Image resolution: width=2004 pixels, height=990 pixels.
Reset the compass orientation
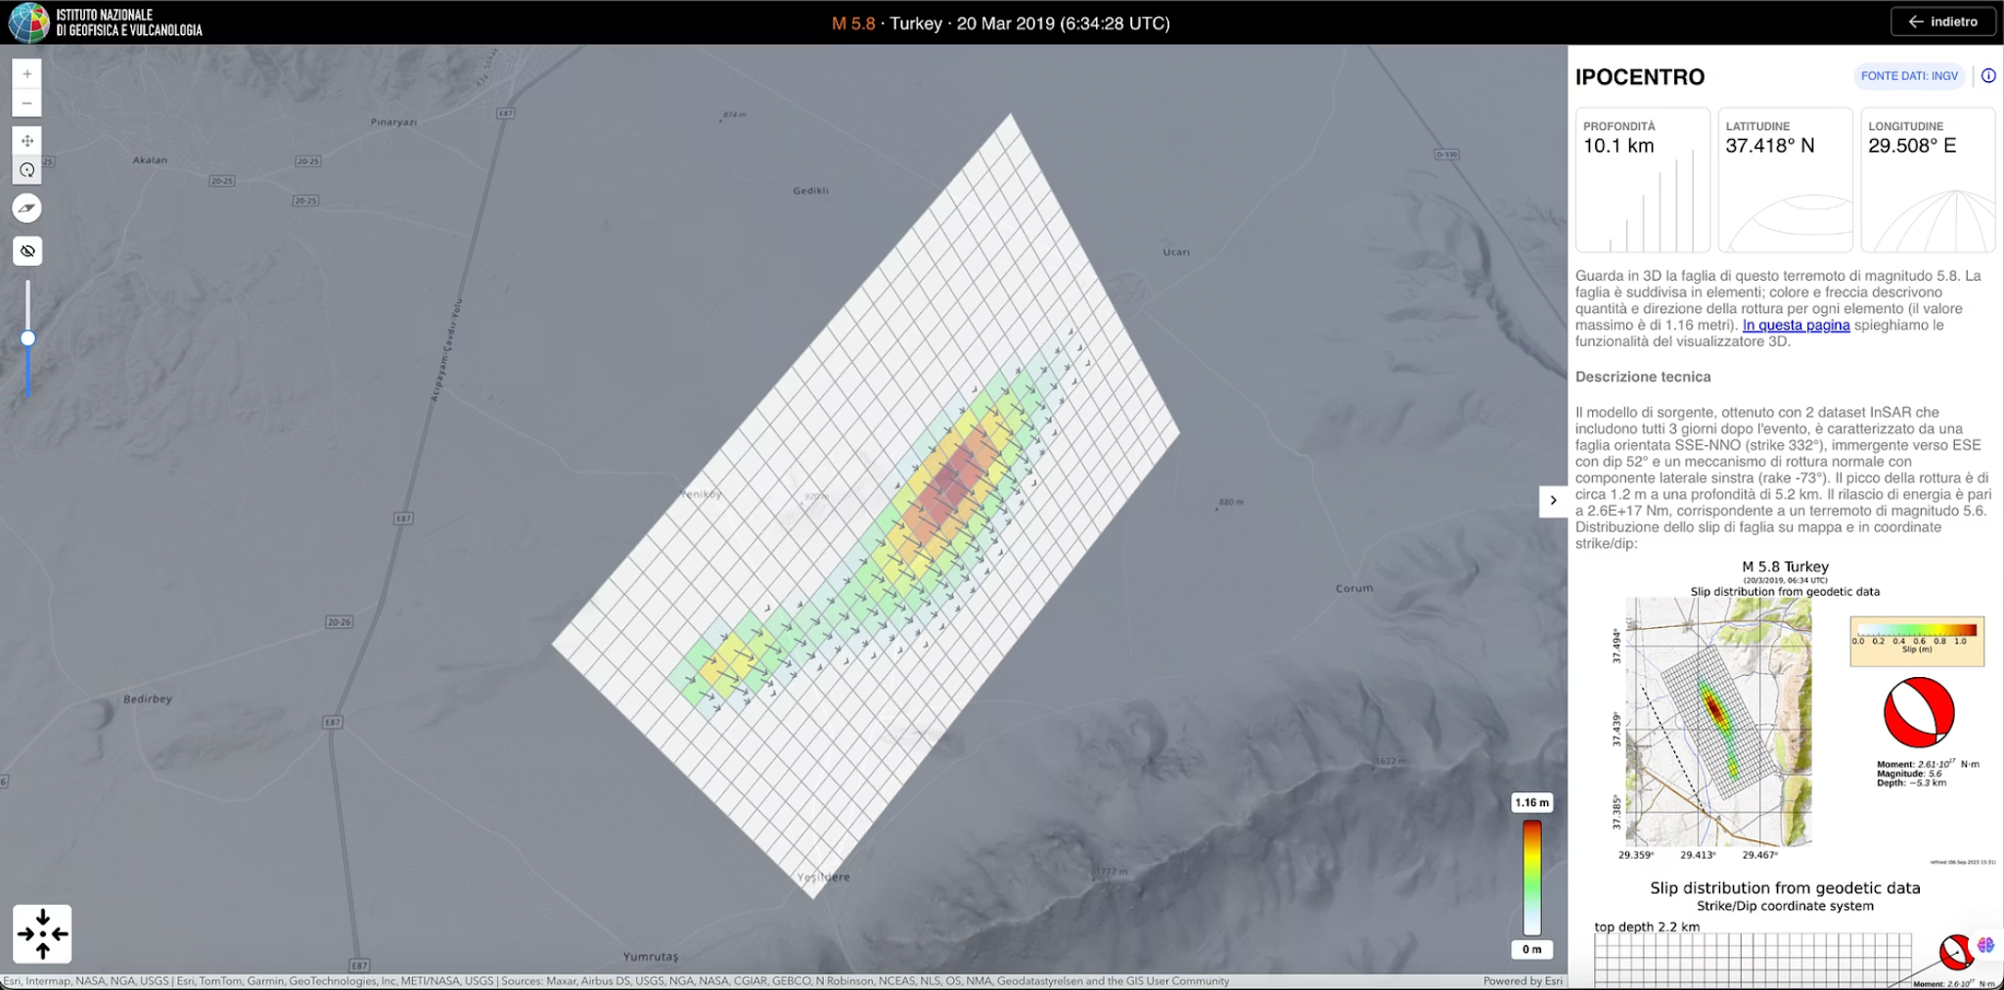(27, 208)
